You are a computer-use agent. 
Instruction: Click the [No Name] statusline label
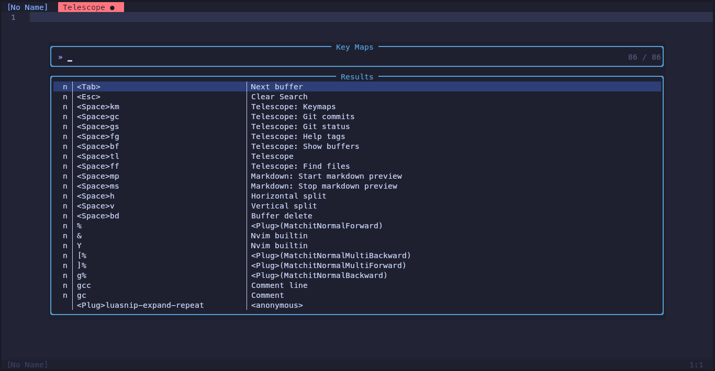pyautogui.click(x=27, y=365)
